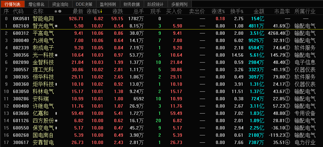Sort by the 市盈率 column header
This screenshot has width=323, height=147.
pyautogui.click(x=282, y=12)
